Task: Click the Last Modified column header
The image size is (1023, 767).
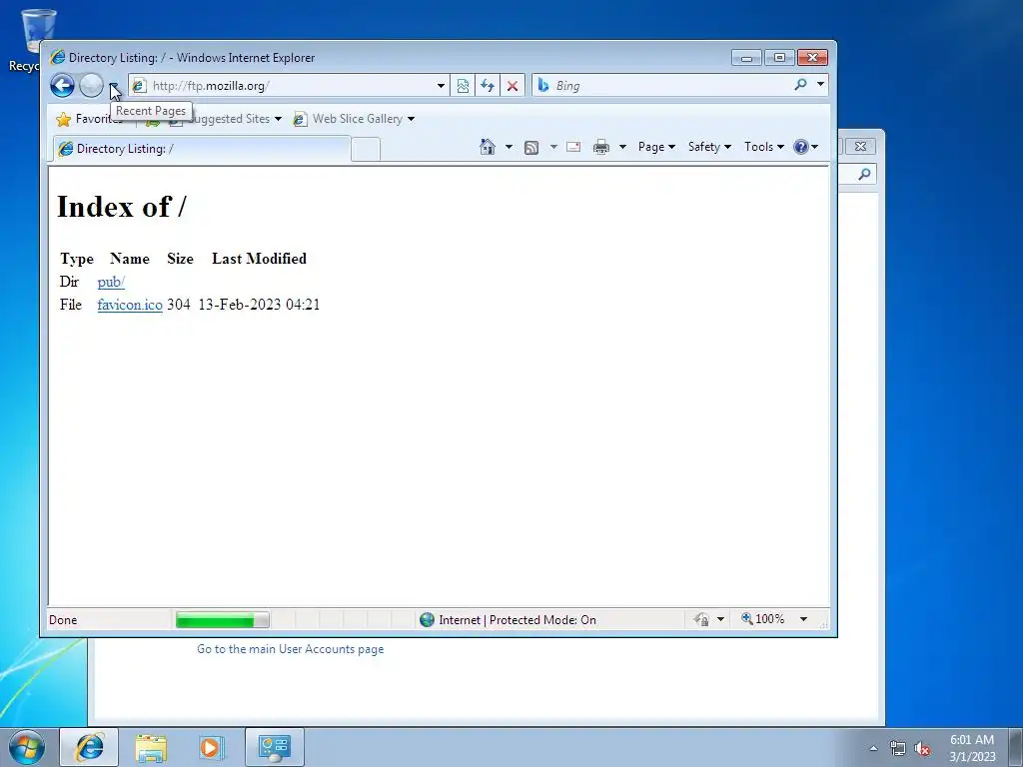Action: (x=259, y=259)
